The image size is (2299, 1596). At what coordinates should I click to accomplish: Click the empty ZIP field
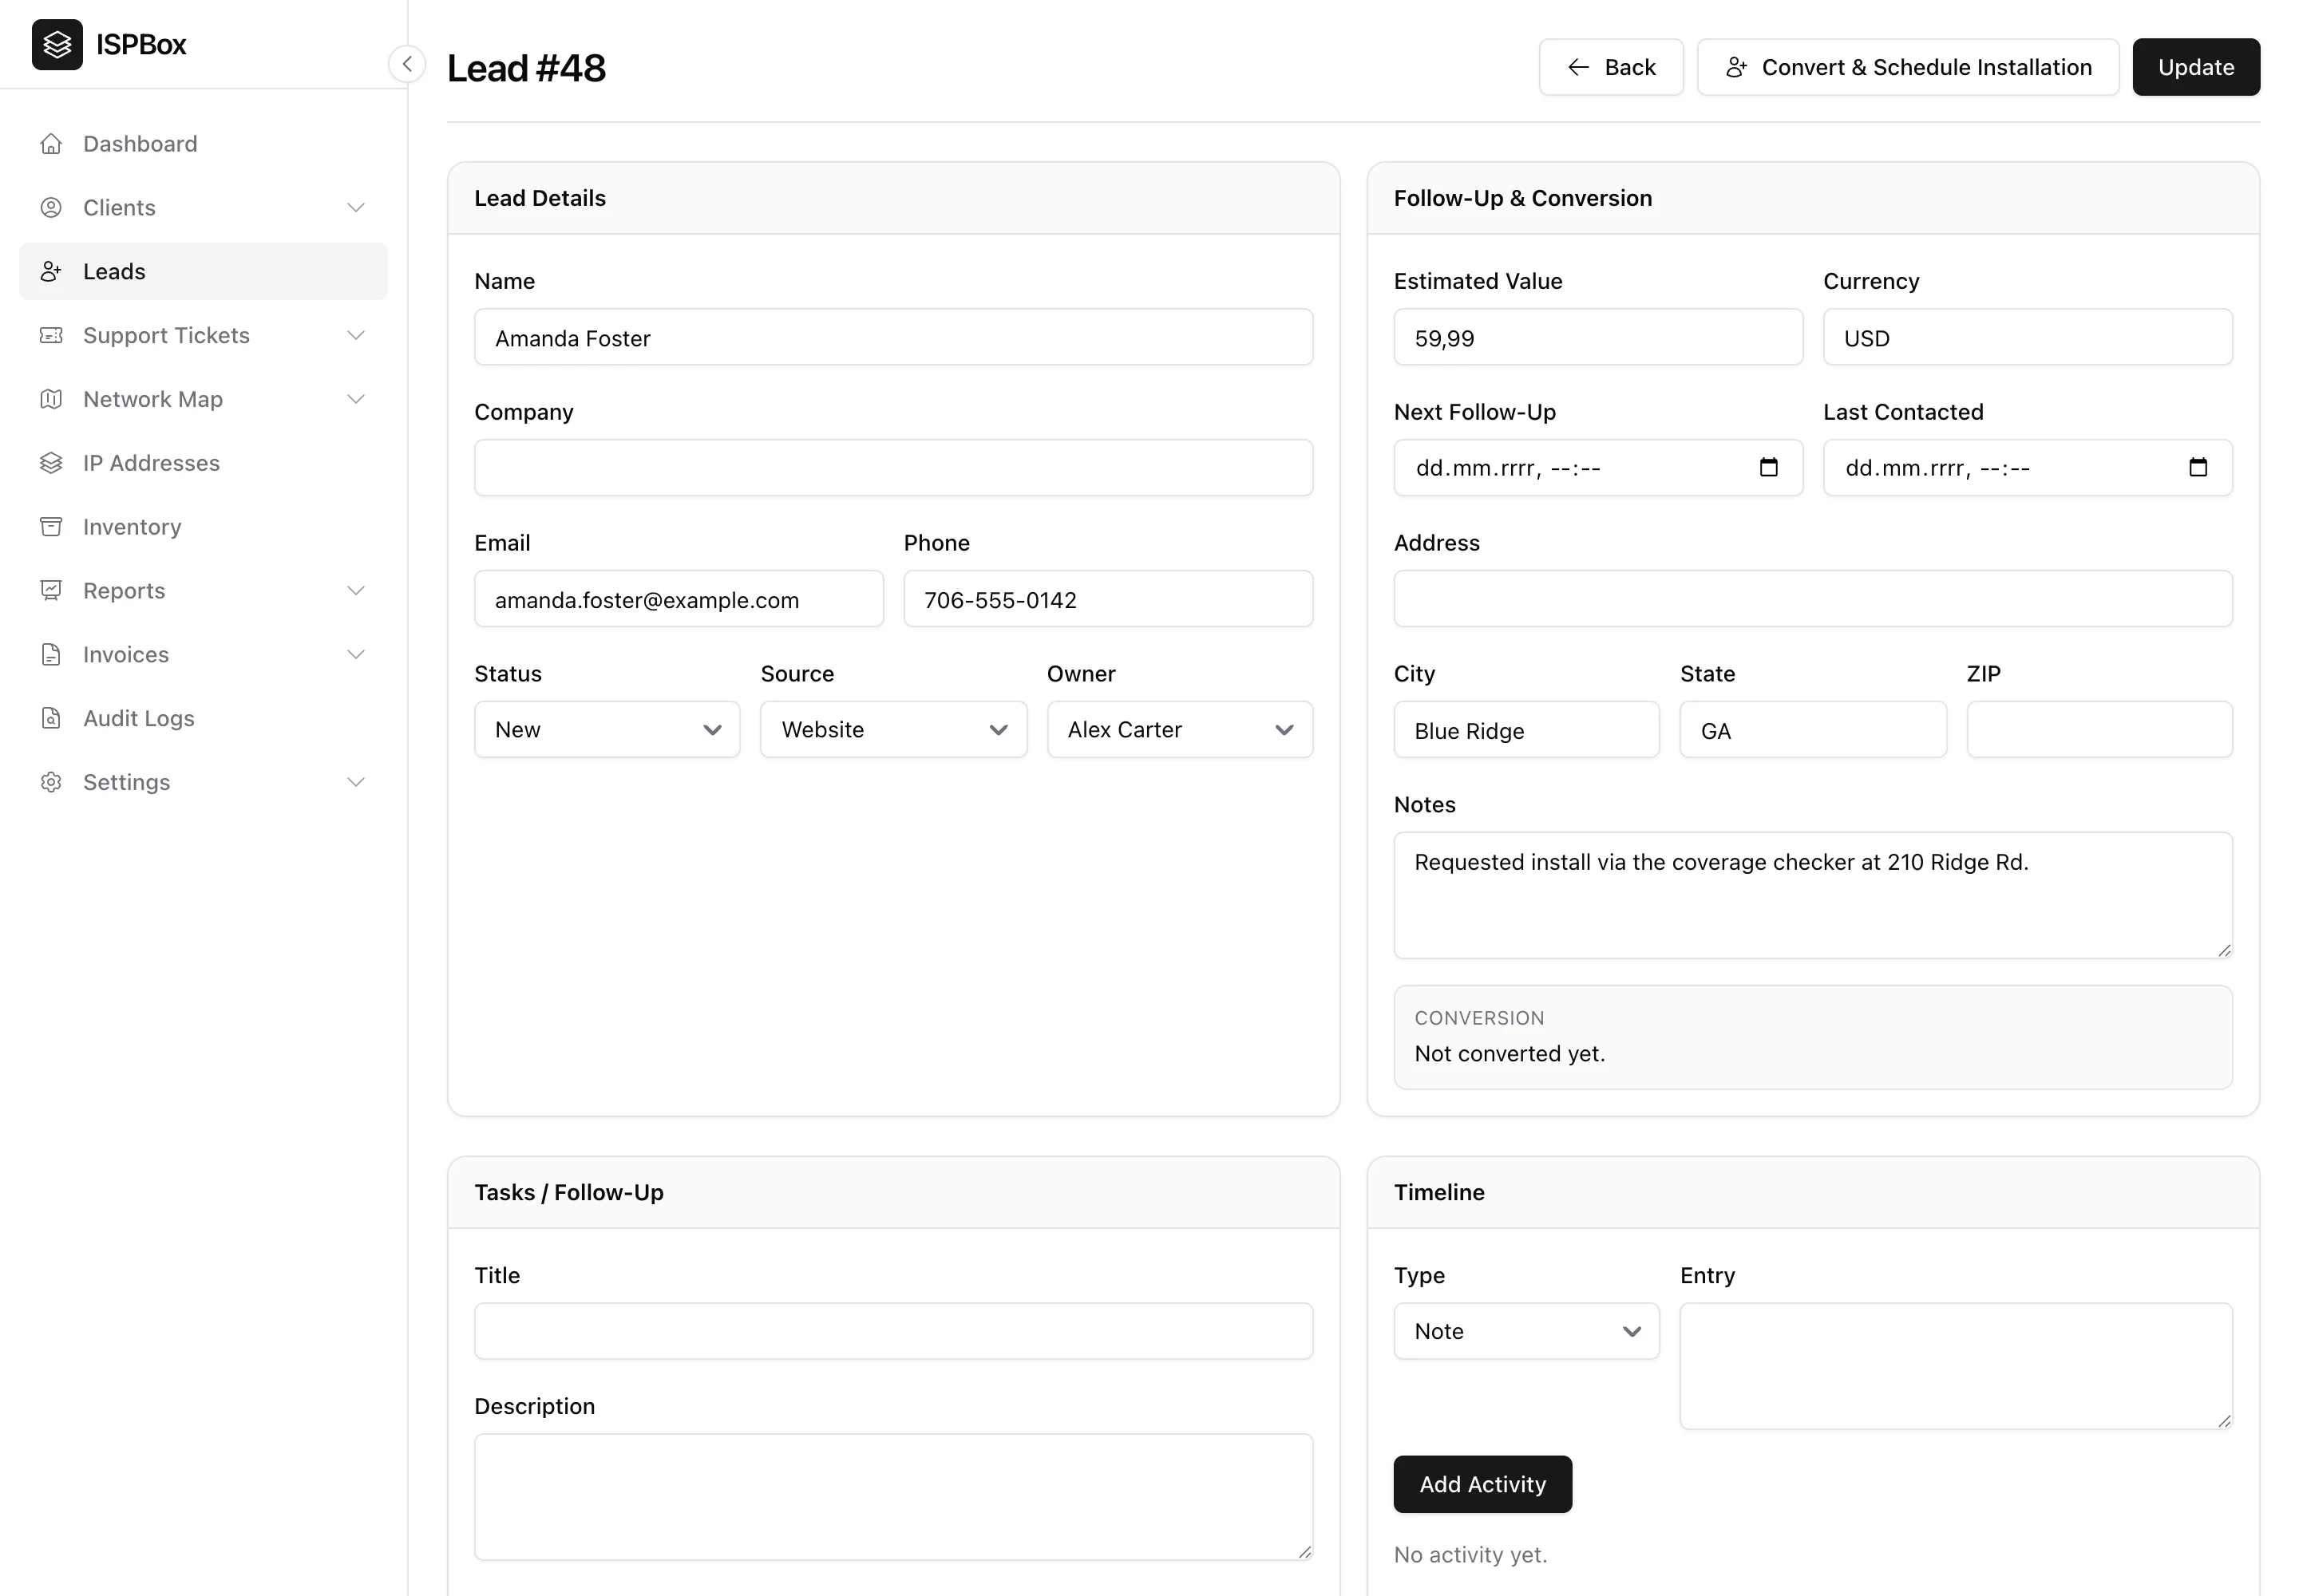coord(2100,730)
